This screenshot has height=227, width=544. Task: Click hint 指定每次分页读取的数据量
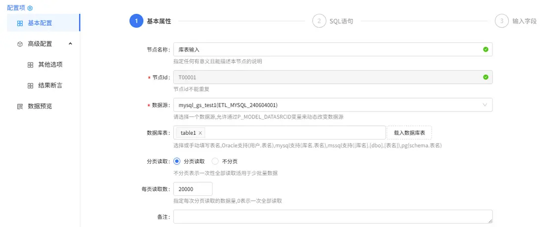click(x=227, y=201)
